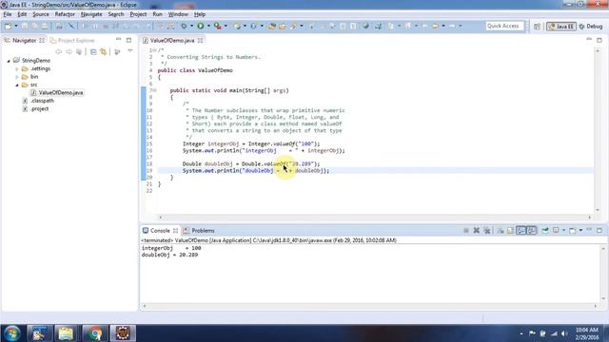Switch to the Problems tab

click(x=199, y=231)
